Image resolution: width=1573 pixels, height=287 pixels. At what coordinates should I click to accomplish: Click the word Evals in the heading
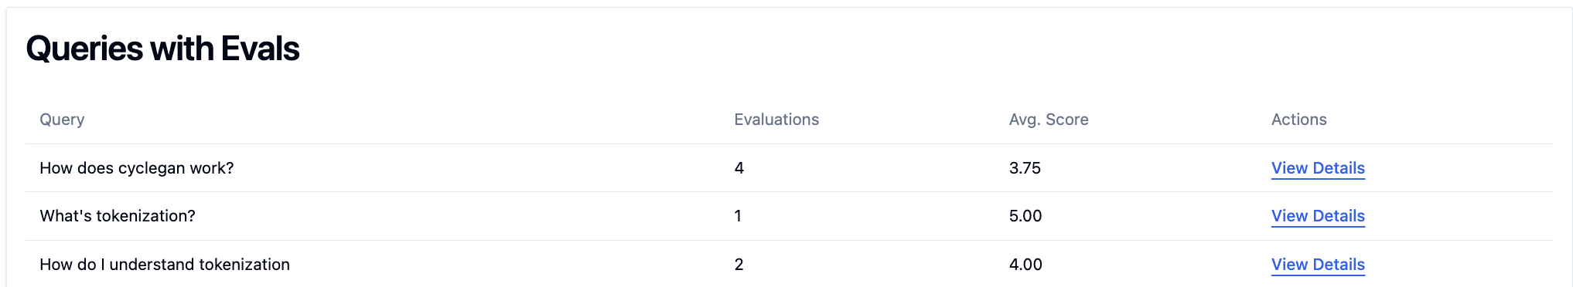(x=261, y=49)
